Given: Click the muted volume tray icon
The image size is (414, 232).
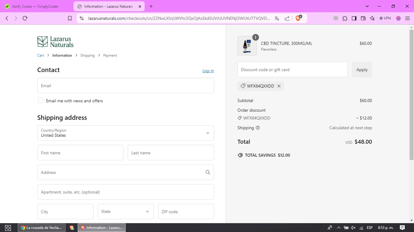Looking at the screenshot, I should [353, 228].
